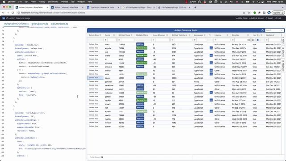The image size is (286, 161).
Task: Click the TypeScript icon in the aurelia row
Action: [x=211, y=111]
